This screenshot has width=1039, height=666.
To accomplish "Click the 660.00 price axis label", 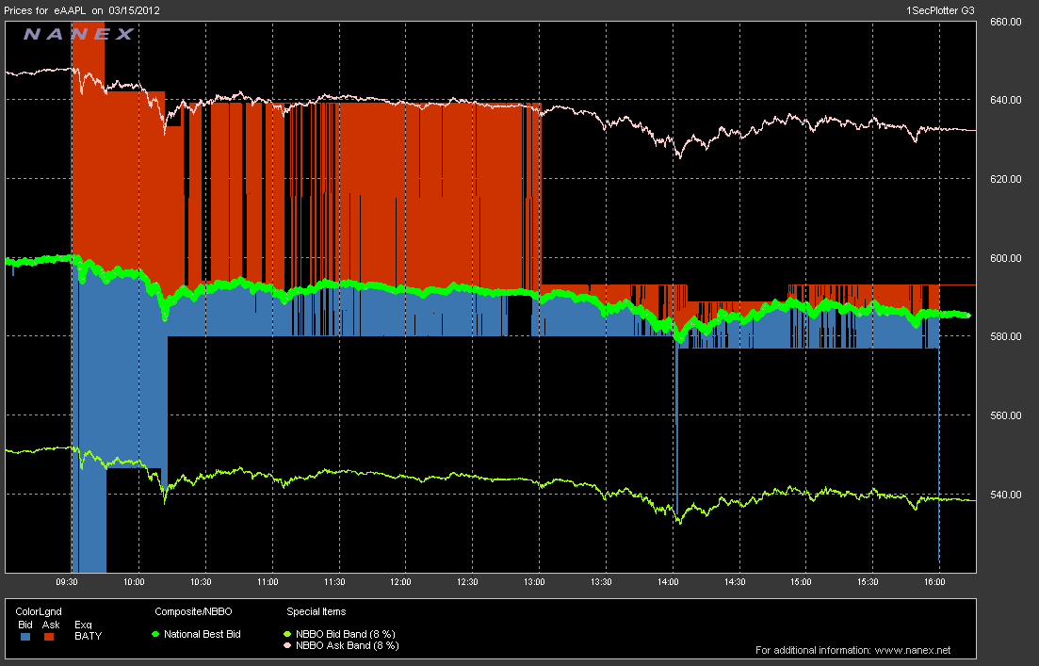I will 1005,22.
